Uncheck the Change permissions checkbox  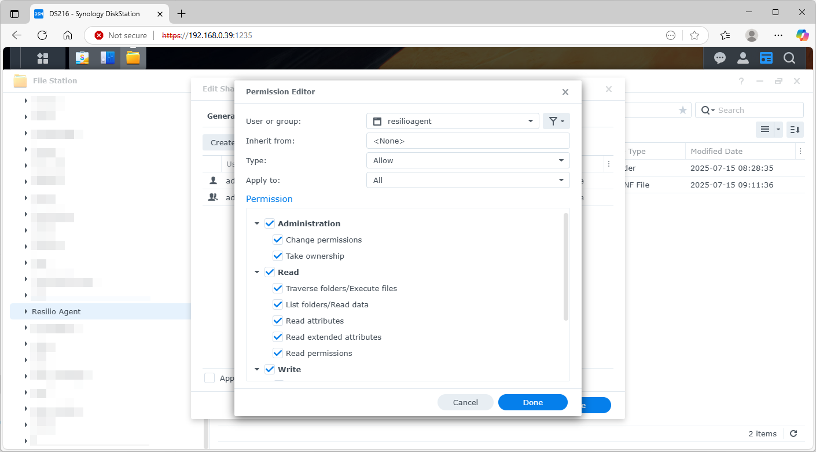pyautogui.click(x=278, y=240)
